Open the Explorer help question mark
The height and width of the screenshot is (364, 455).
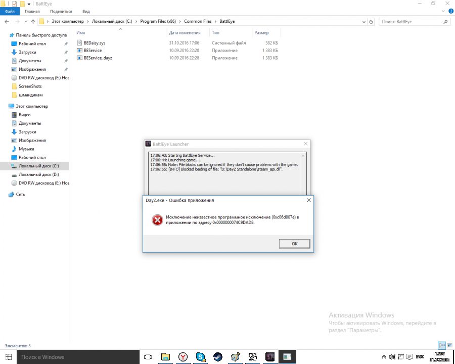click(x=451, y=11)
